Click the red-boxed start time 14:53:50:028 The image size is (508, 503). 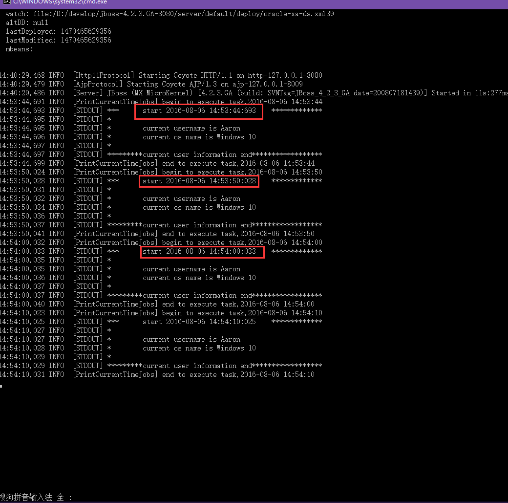tap(199, 181)
